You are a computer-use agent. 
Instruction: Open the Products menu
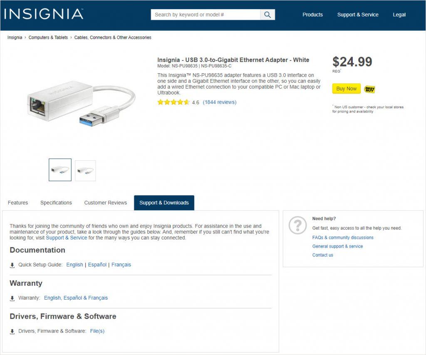312,14
